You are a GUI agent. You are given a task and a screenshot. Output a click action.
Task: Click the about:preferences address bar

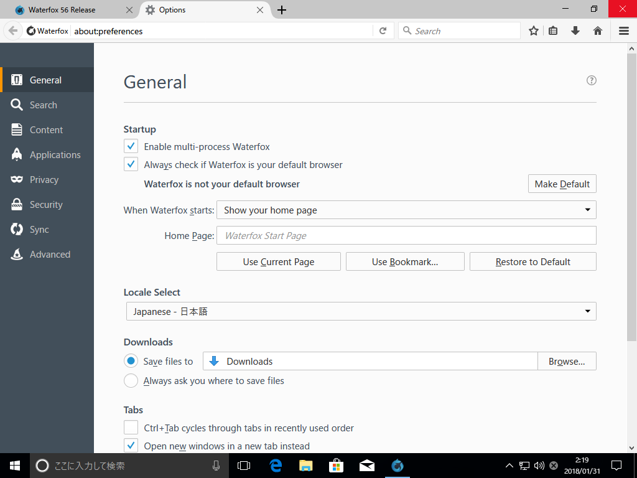tap(222, 31)
